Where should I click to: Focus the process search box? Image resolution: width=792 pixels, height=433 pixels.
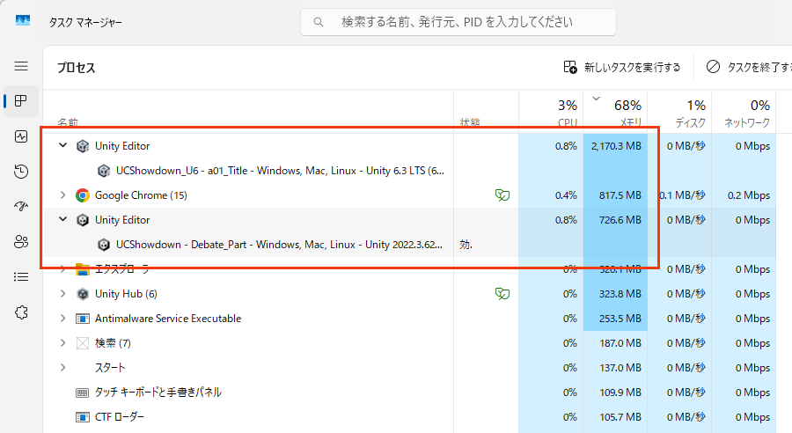click(458, 22)
